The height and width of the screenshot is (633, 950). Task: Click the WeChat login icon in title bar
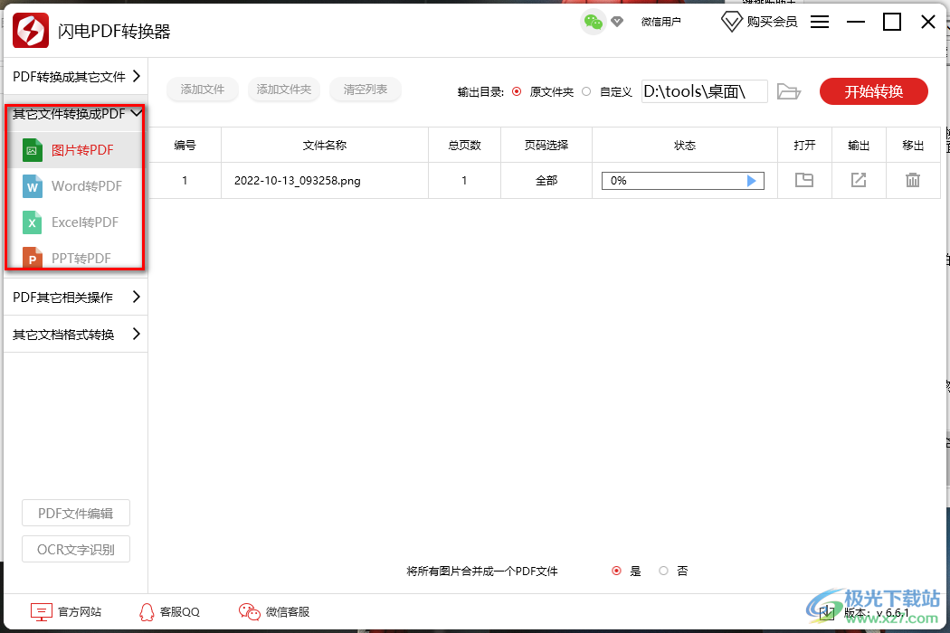594,23
